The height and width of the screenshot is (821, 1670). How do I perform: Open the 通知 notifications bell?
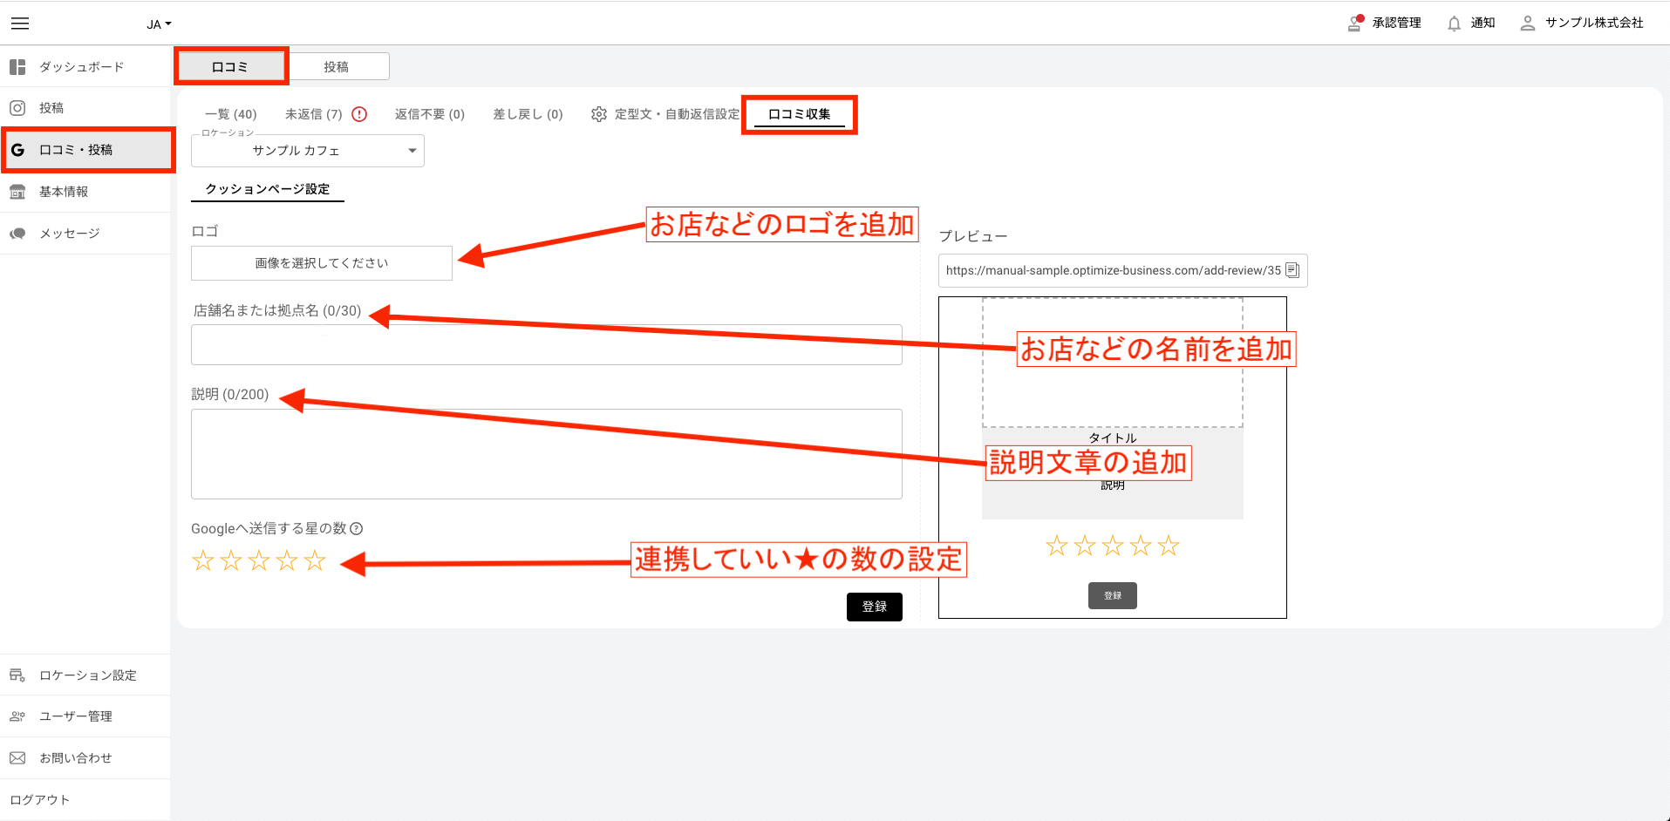point(1470,23)
